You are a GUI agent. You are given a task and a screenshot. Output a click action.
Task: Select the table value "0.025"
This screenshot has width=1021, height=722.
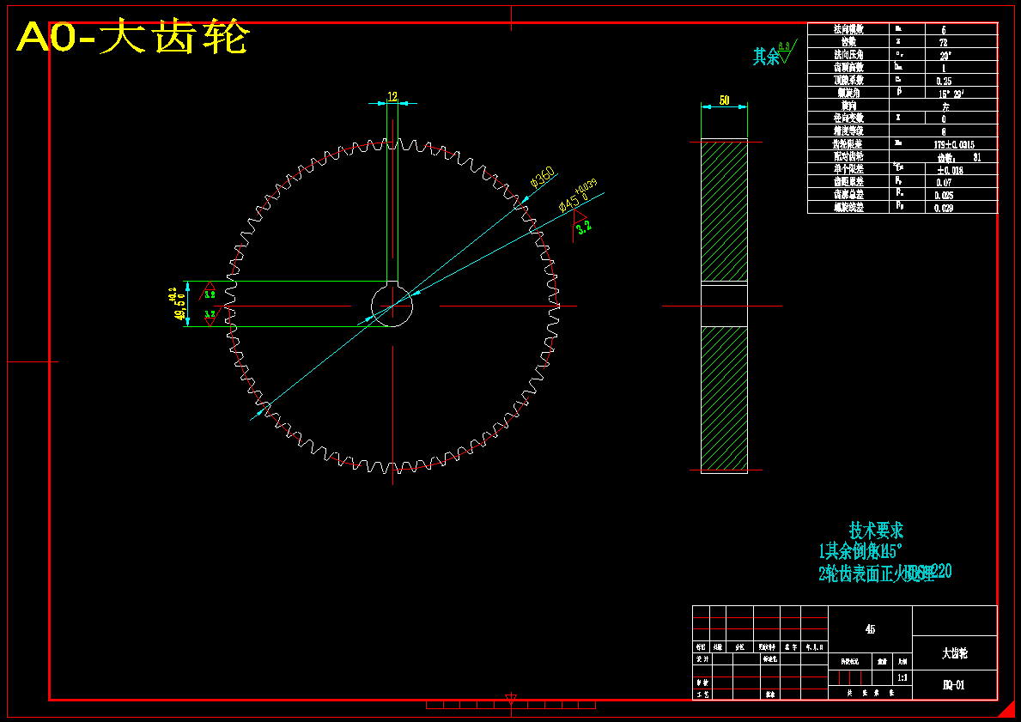pos(945,196)
